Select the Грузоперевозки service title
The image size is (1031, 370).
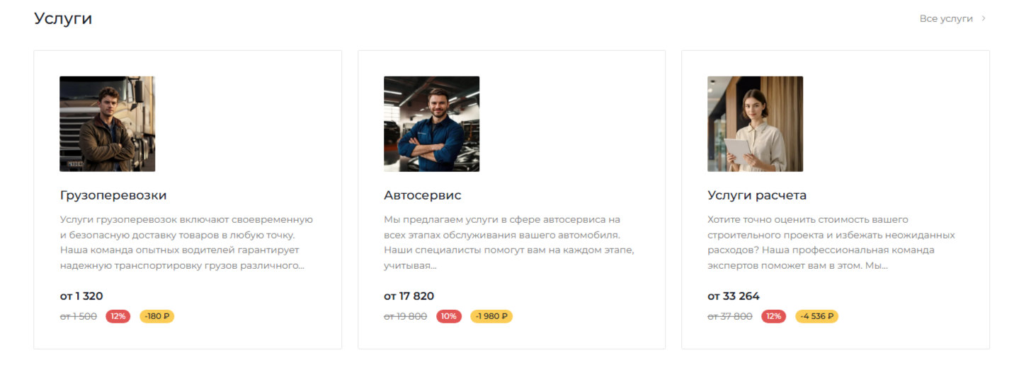(x=113, y=195)
